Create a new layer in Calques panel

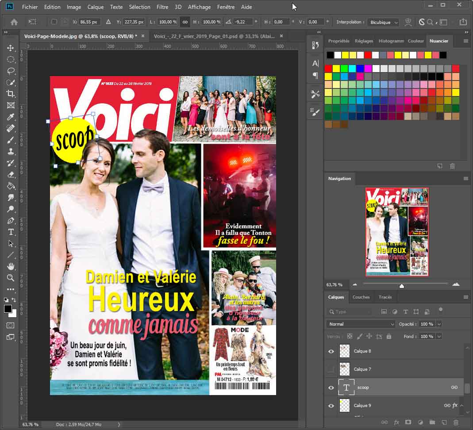[x=444, y=422]
